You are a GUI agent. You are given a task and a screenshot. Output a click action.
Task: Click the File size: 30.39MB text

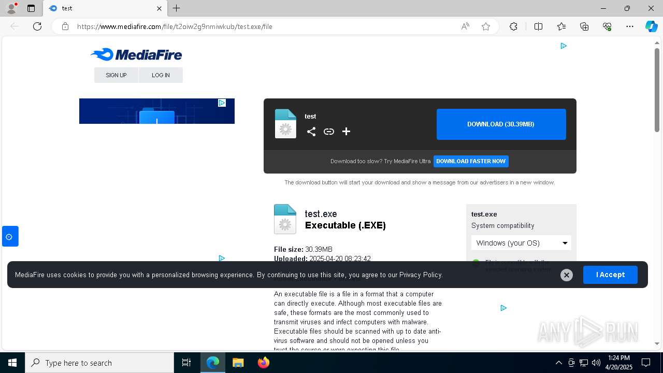pos(303,250)
